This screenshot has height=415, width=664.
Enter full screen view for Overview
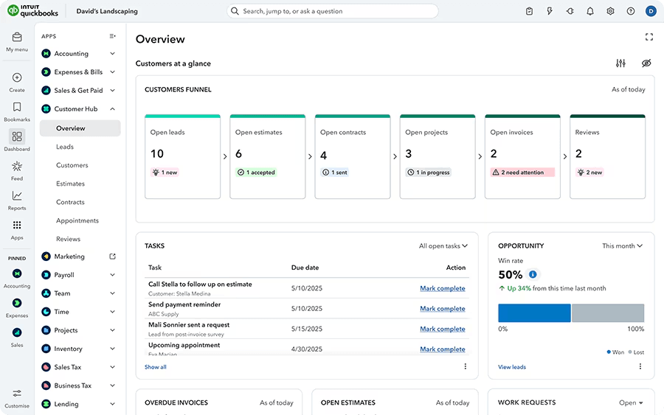649,37
